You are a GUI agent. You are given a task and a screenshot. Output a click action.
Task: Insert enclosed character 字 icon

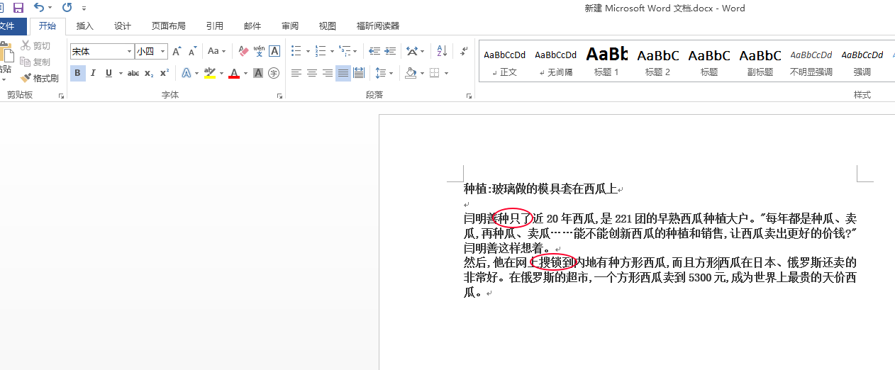click(274, 73)
